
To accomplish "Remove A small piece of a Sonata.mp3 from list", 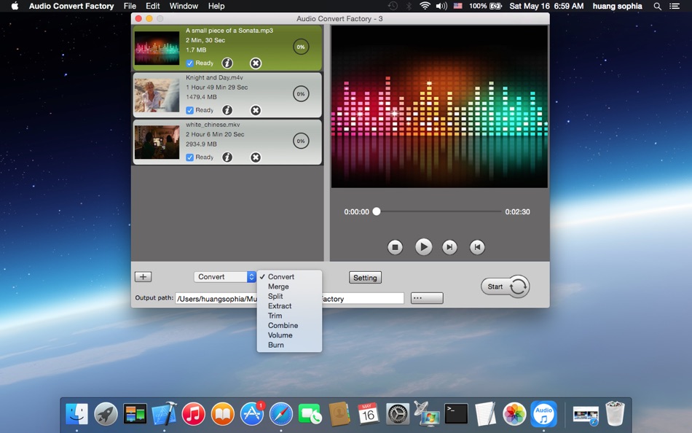I will point(256,63).
